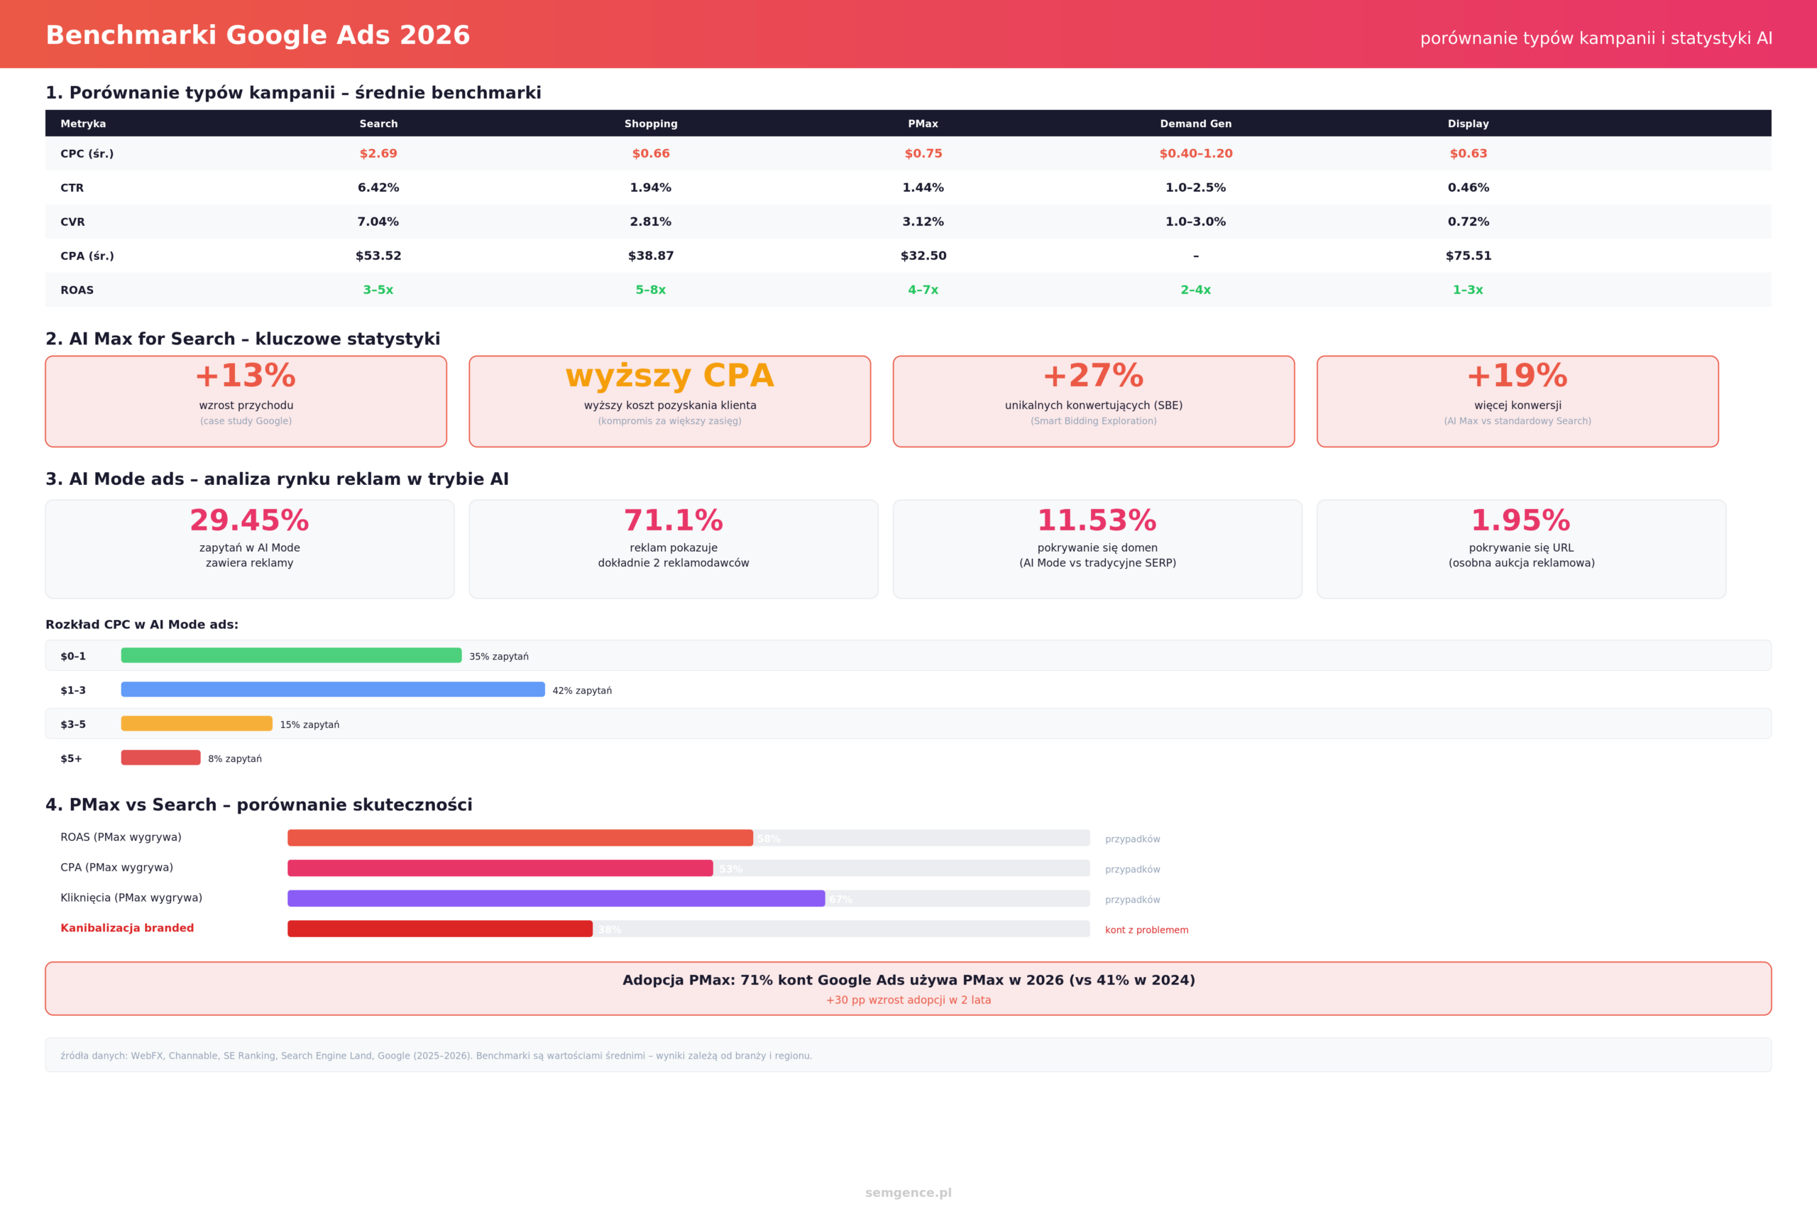
Task: Click the 1.95% URL overlap card
Action: click(x=1522, y=549)
